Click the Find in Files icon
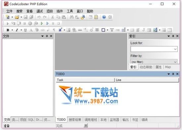182x130 pixels. coord(83,17)
